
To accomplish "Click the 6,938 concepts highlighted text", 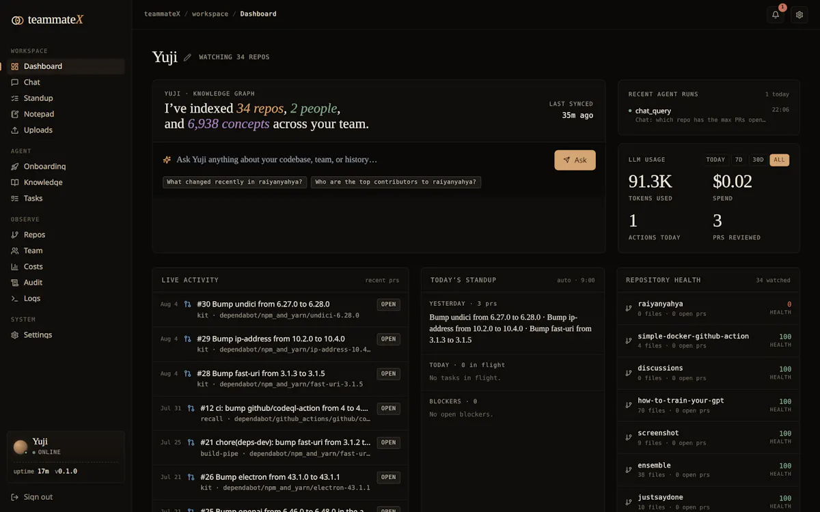I will pyautogui.click(x=228, y=124).
